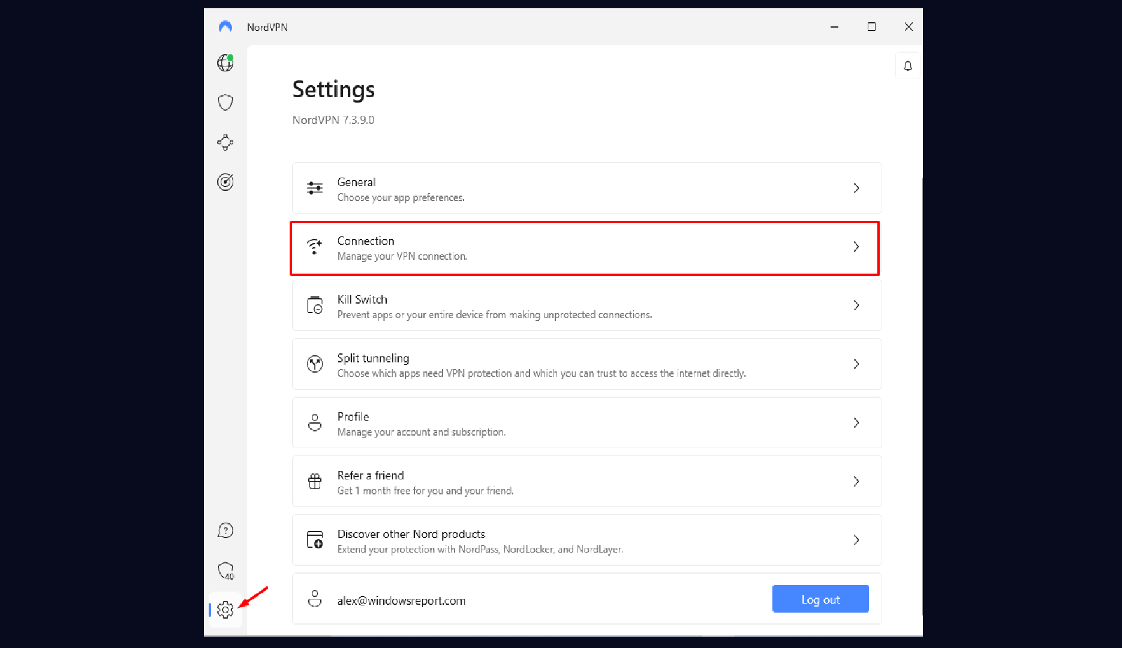Click the Split tunneling row icon
1122x648 pixels.
click(x=315, y=364)
